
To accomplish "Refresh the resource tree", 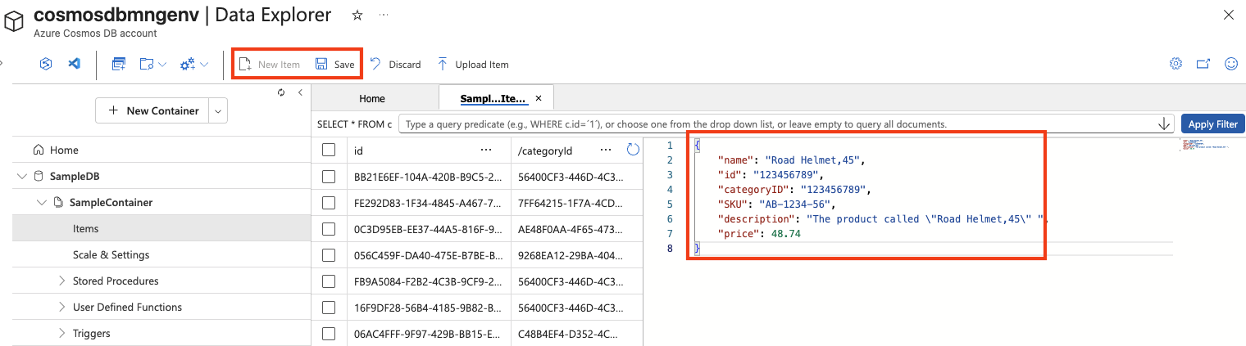I will (x=281, y=92).
